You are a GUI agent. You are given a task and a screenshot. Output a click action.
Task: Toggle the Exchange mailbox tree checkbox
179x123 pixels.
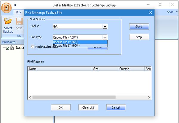[x=7, y=48]
